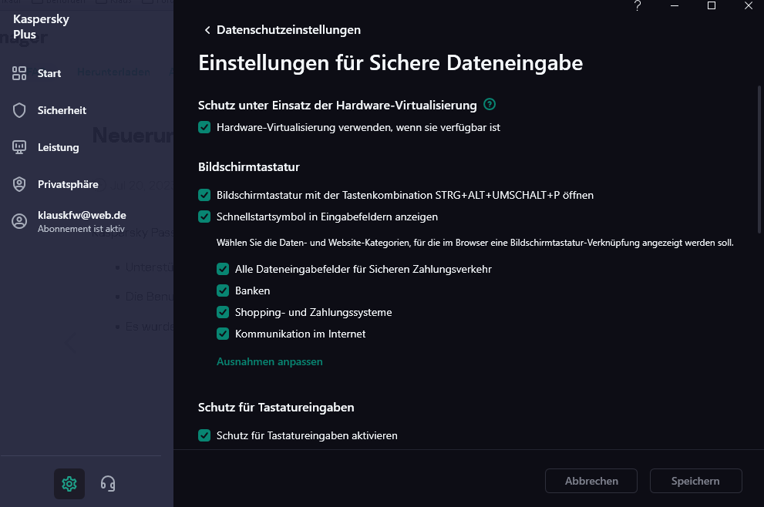Screen dimensions: 764x507
Task: Uncheck the Banken category checkbox
Action: coord(223,290)
